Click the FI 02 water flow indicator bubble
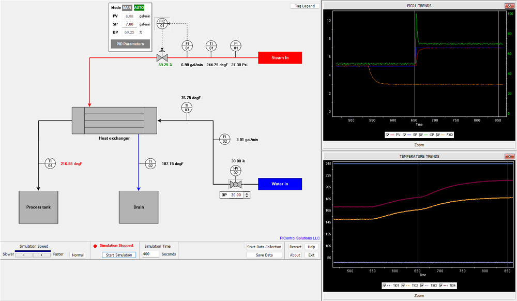 point(225,139)
